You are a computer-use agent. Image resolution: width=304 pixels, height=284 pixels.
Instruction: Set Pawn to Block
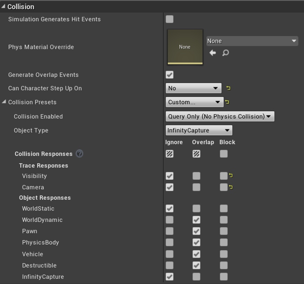(224, 231)
